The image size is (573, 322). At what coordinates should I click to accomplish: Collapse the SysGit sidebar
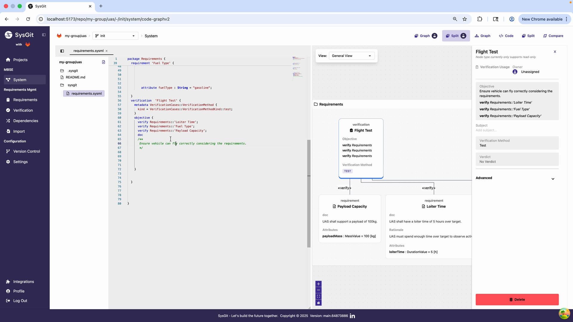pos(44,35)
